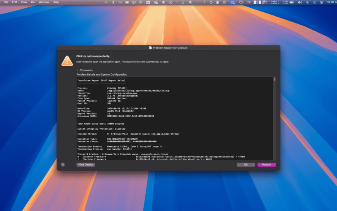Click the 'Click Reopen to open the application again' message
337x211 pixels.
[123, 62]
